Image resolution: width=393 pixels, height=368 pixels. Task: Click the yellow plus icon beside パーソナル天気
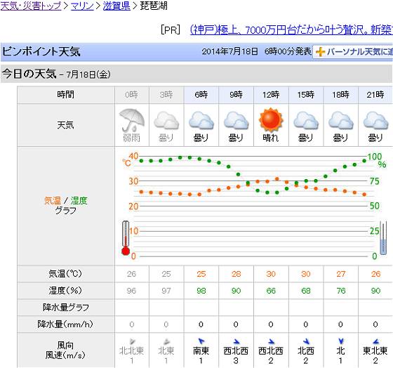click(320, 52)
